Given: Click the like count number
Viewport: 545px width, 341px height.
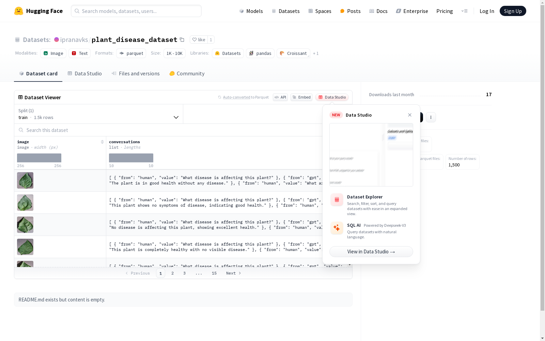Looking at the screenshot, I should click(211, 40).
